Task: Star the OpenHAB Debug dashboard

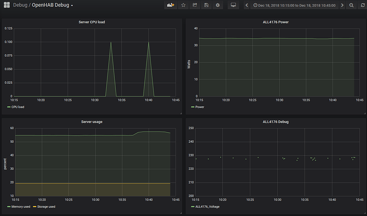Action: coord(183,5)
